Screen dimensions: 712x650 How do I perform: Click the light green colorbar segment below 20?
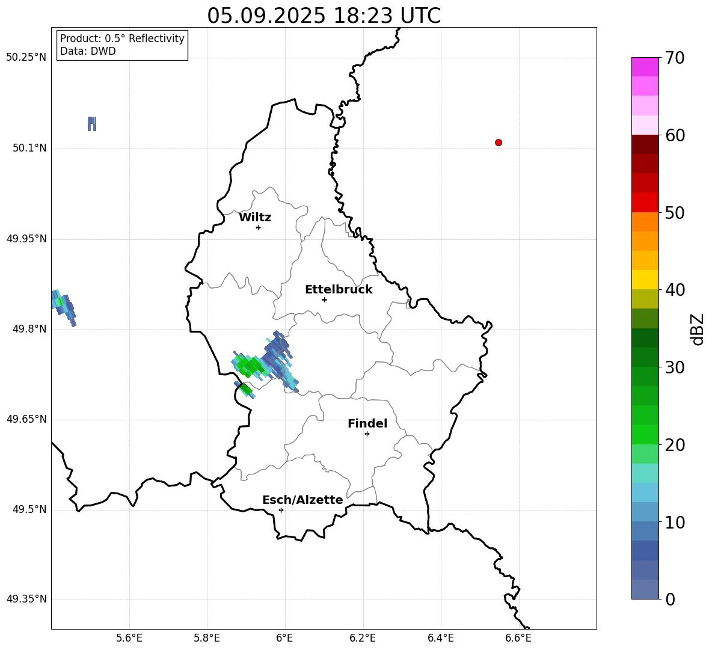[645, 454]
